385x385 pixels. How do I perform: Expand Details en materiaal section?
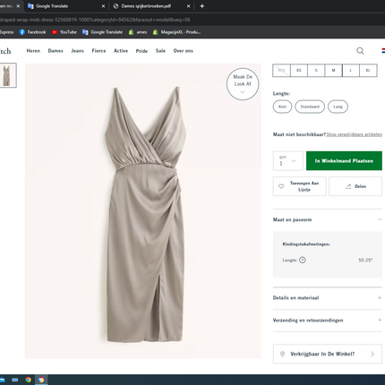[x=380, y=297]
